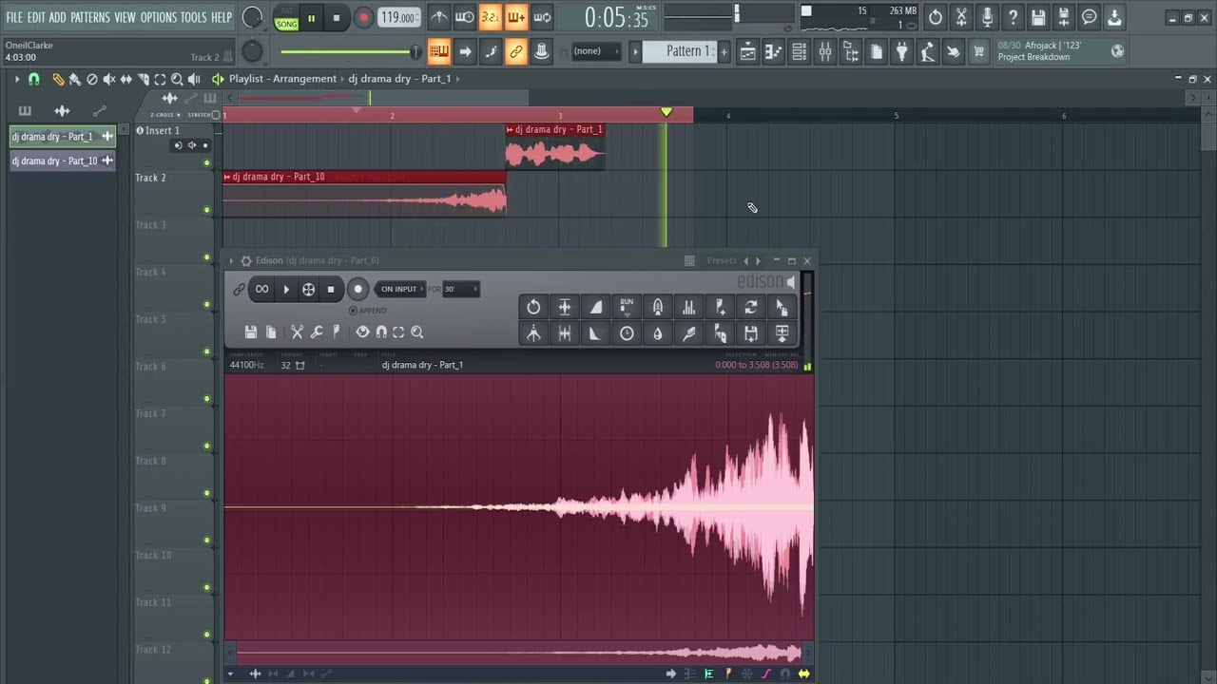The height and width of the screenshot is (684, 1217).
Task: Select dj drama dry - Part_1 in the picker
Action: click(x=63, y=137)
